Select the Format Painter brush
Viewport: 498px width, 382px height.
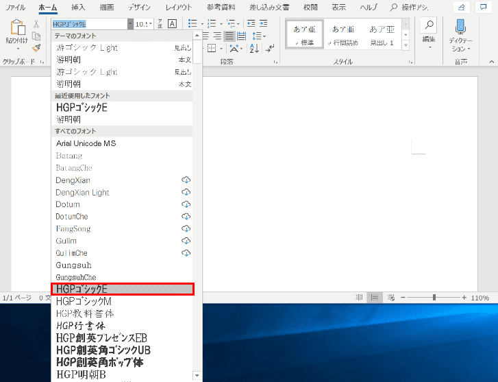pos(36,48)
